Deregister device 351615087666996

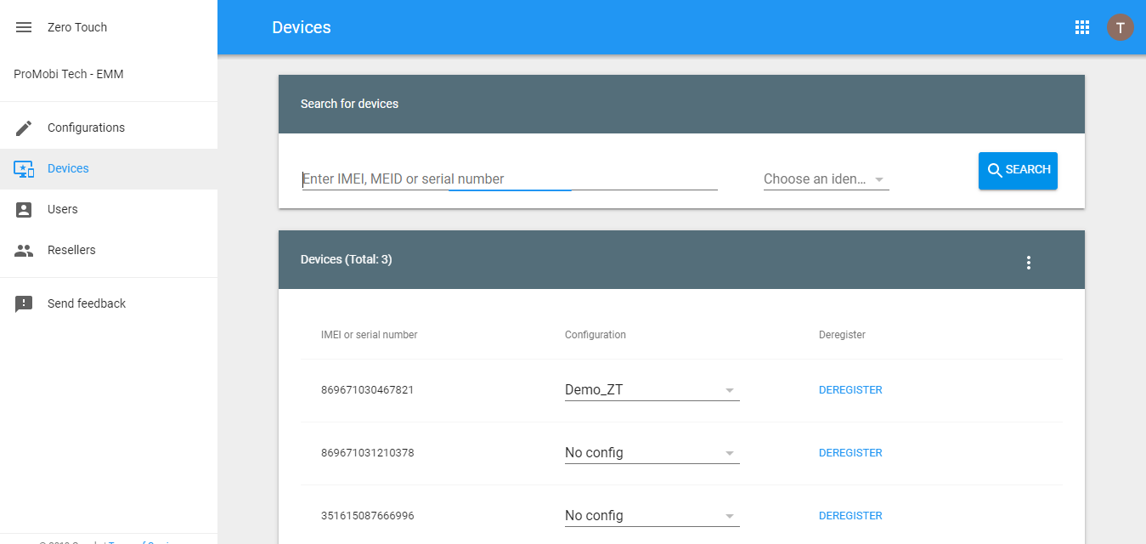pos(850,515)
